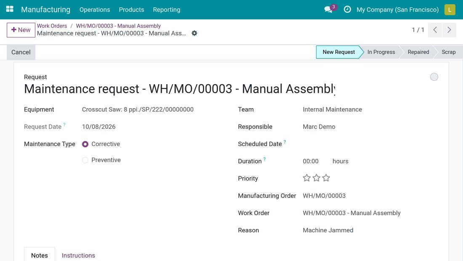The width and height of the screenshot is (463, 261).
Task: Click the Machine Jammed reason text
Action: [x=328, y=230]
